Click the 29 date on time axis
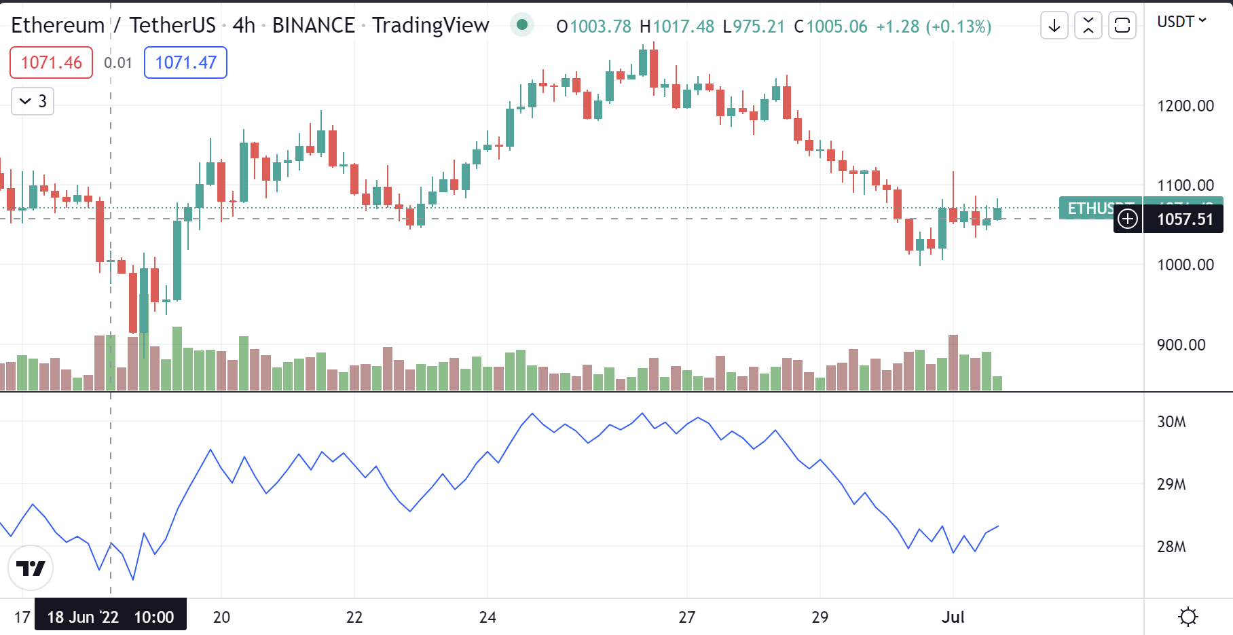 [x=820, y=617]
